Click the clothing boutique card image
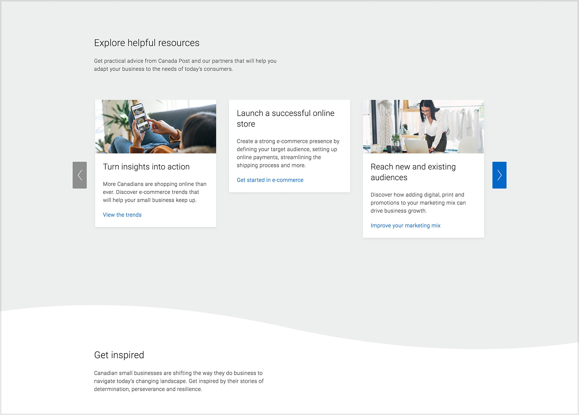Screen dimensions: 579x415 click(x=423, y=126)
